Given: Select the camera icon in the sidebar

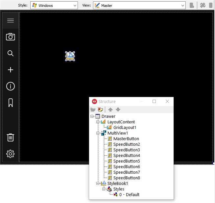Looking at the screenshot, I should (x=11, y=37).
